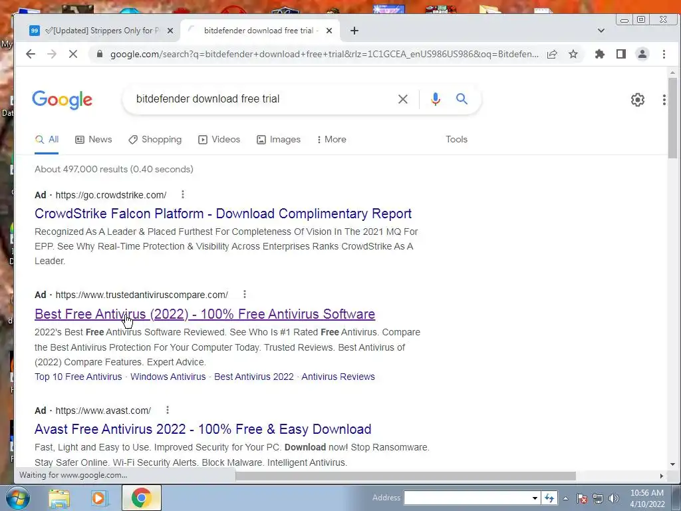
Task: Open options for CrowdStrike ad
Action: tap(183, 194)
